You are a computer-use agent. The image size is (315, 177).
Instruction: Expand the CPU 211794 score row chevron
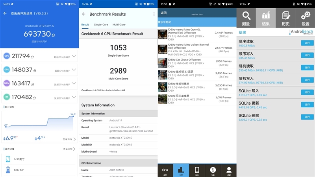click(74, 56)
